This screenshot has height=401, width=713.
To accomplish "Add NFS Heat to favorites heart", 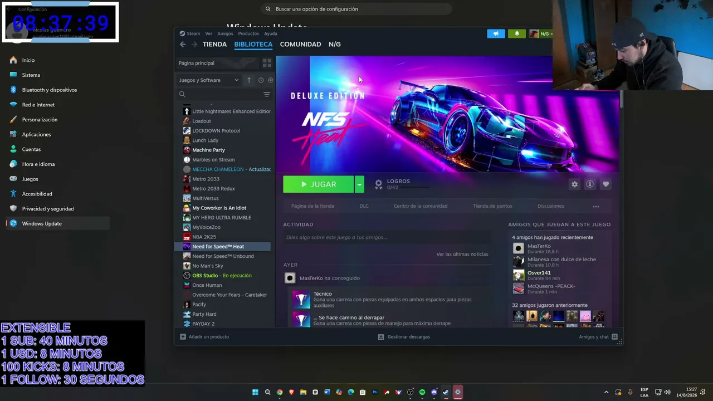I will pos(605,184).
